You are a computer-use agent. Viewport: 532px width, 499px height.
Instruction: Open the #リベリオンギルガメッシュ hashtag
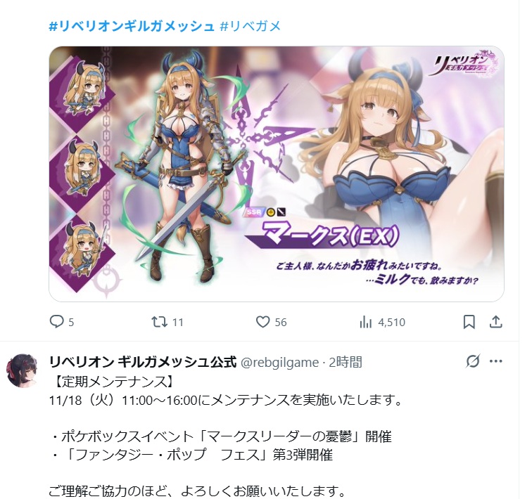(x=132, y=26)
